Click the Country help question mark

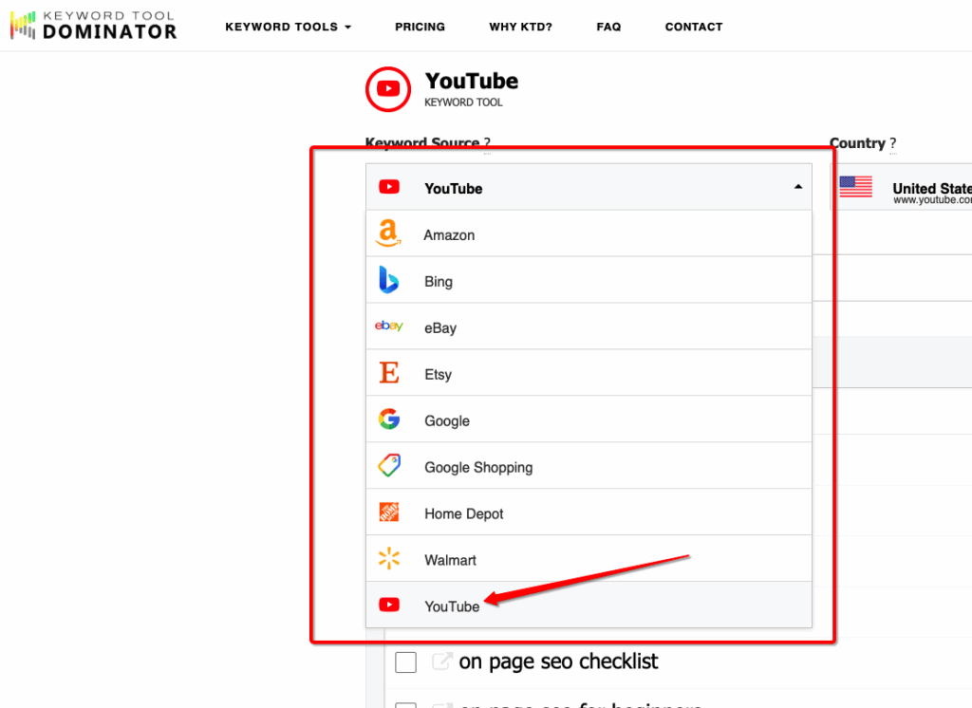pos(892,143)
